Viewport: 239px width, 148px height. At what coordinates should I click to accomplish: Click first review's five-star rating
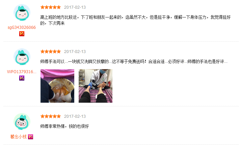pos(51,7)
